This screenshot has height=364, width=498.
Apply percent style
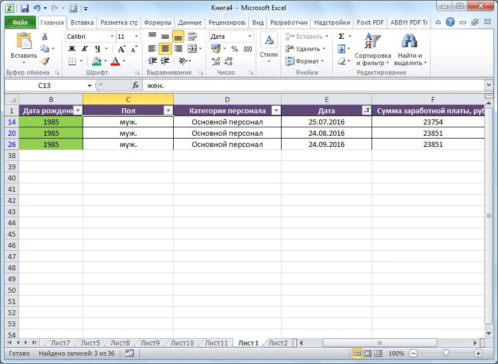234,49
